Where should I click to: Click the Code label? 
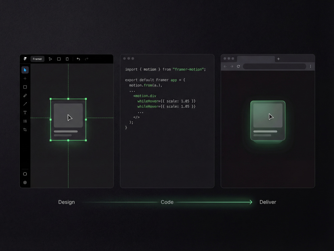click(x=167, y=202)
